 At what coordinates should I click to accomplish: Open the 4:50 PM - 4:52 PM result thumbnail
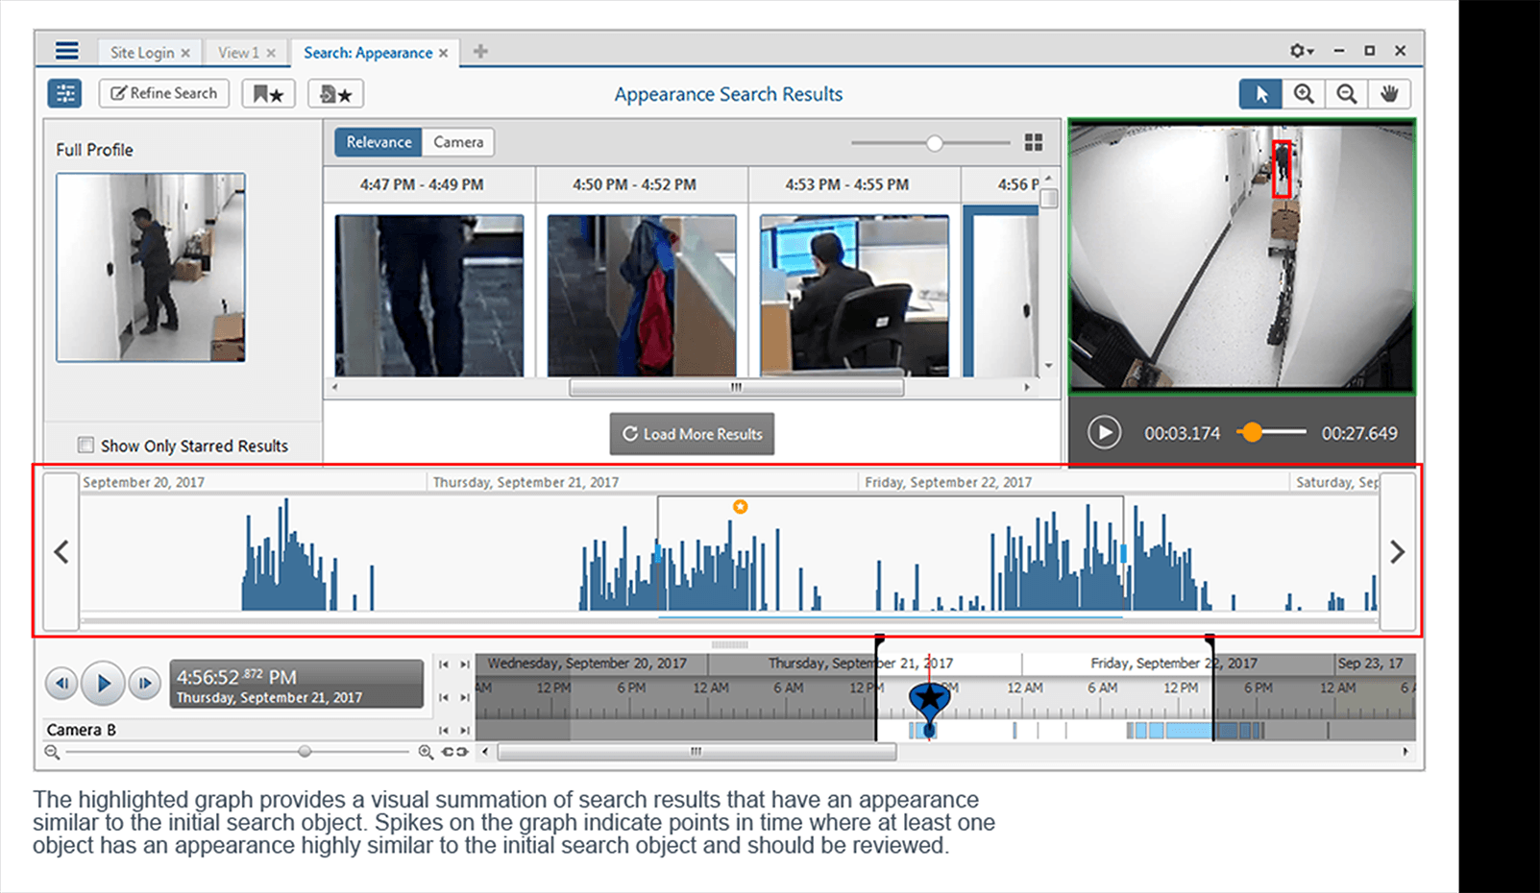click(x=642, y=295)
